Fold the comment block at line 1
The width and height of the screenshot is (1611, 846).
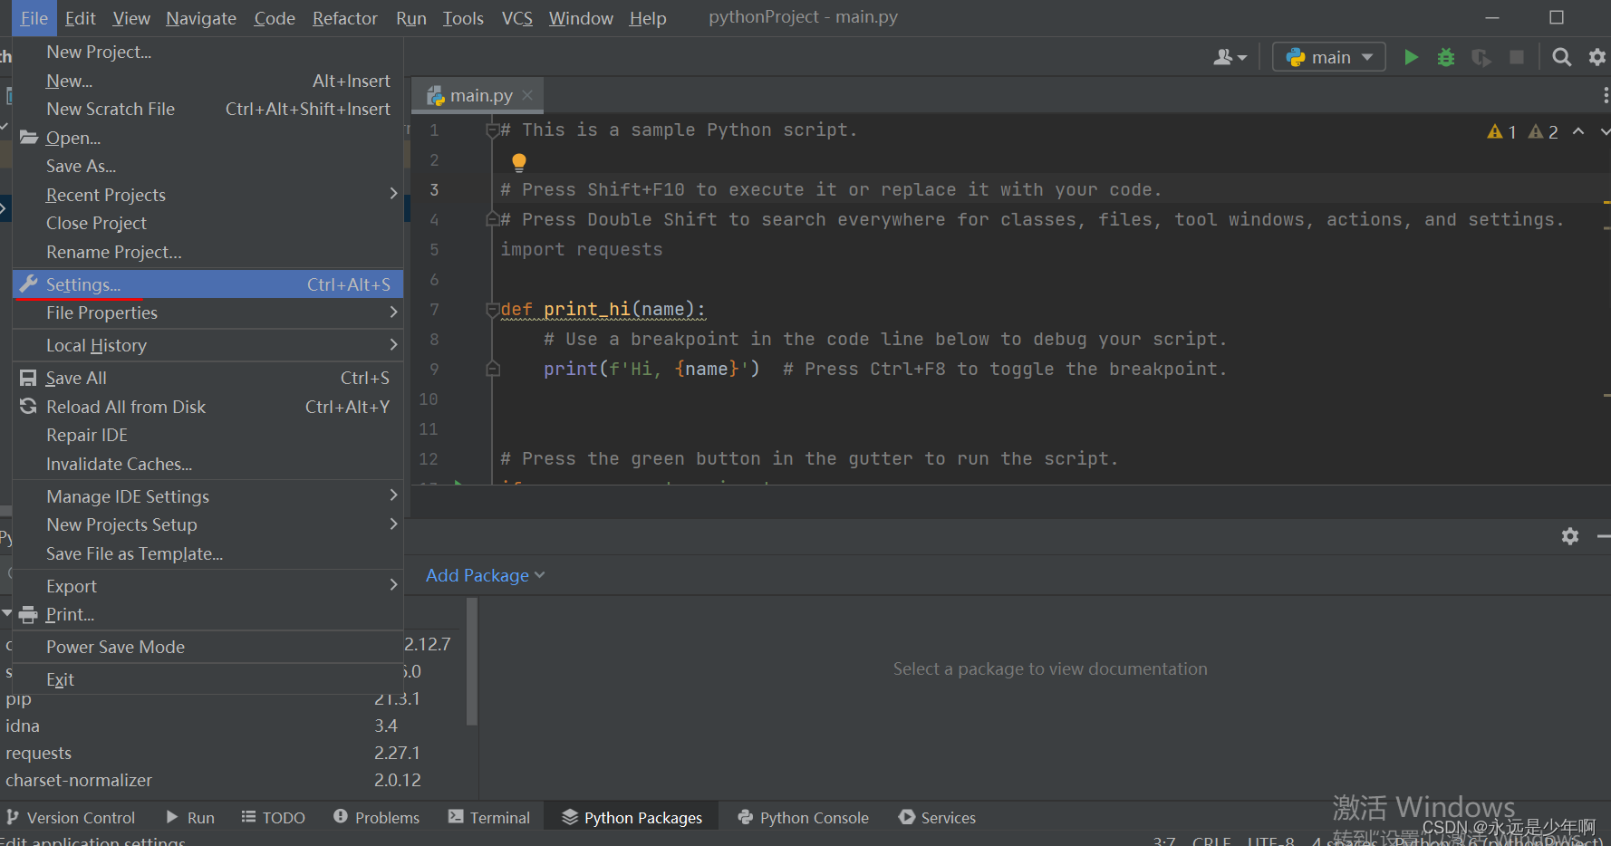pyautogui.click(x=492, y=130)
